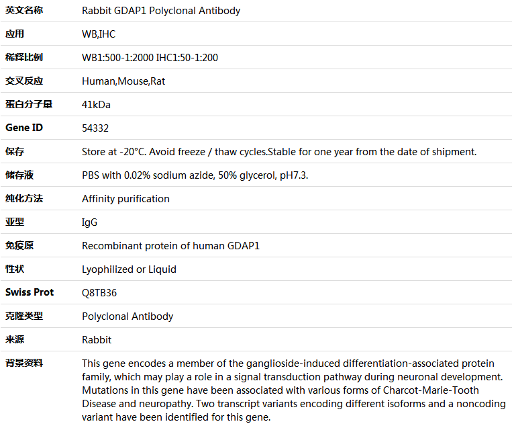Click the Swiss Prot accession Q8TB36
This screenshot has height=428, width=514.
click(x=98, y=293)
